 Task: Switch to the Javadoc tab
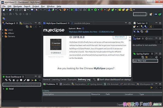(x=65, y=84)
